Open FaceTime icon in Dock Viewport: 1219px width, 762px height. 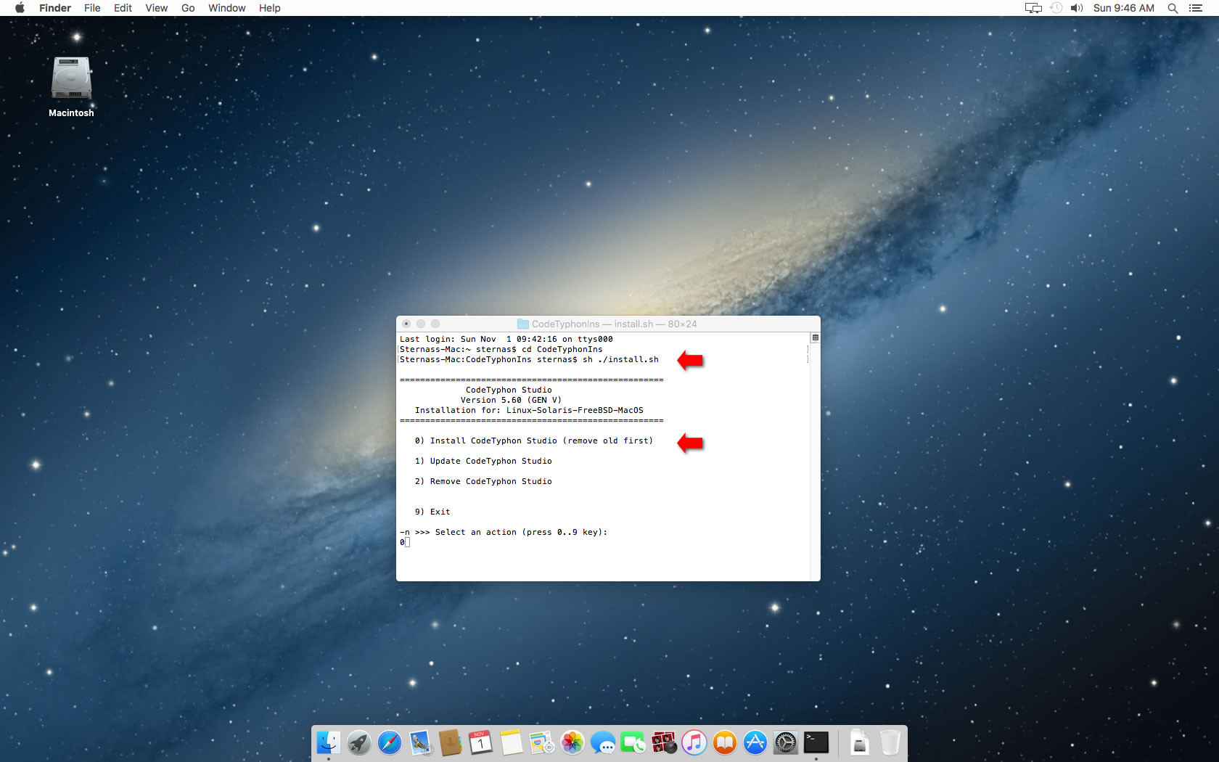pos(633,742)
